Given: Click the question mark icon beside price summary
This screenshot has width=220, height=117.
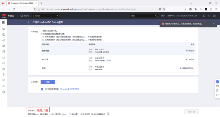Looking at the screenshot, I should [x=108, y=114].
